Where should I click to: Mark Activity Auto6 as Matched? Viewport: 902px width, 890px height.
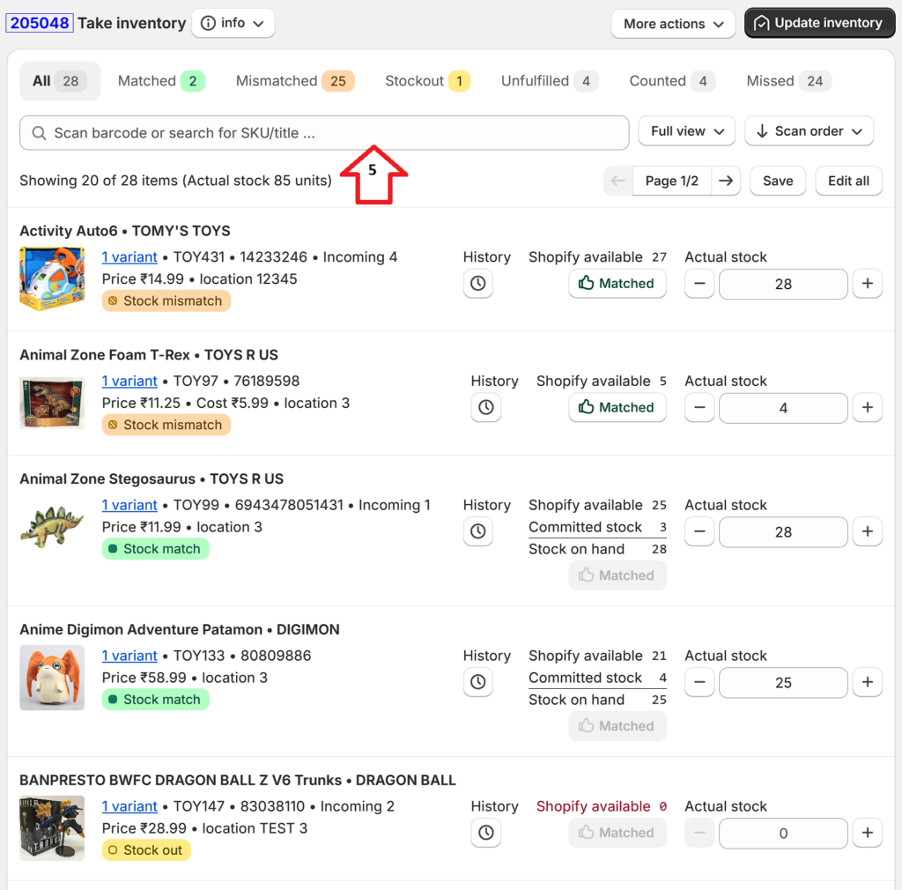[x=617, y=284]
